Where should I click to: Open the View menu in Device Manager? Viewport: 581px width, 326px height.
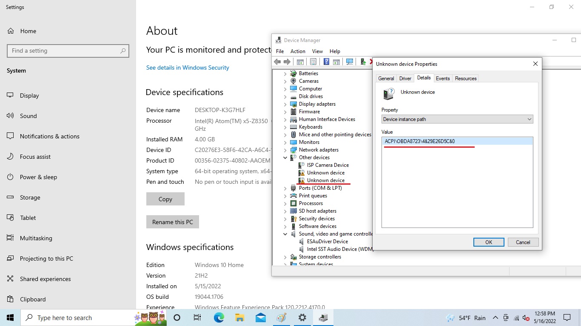tap(317, 51)
